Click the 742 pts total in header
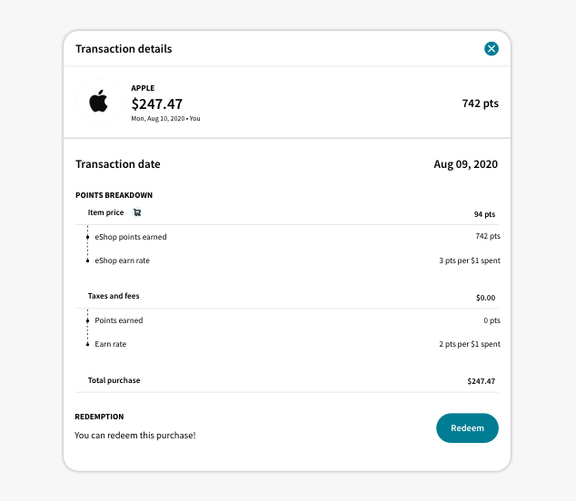The image size is (576, 501). [480, 103]
